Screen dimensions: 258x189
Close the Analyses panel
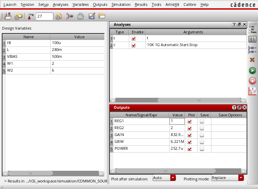(245, 24)
